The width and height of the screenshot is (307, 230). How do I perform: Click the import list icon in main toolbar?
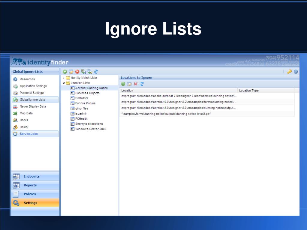pos(84,72)
